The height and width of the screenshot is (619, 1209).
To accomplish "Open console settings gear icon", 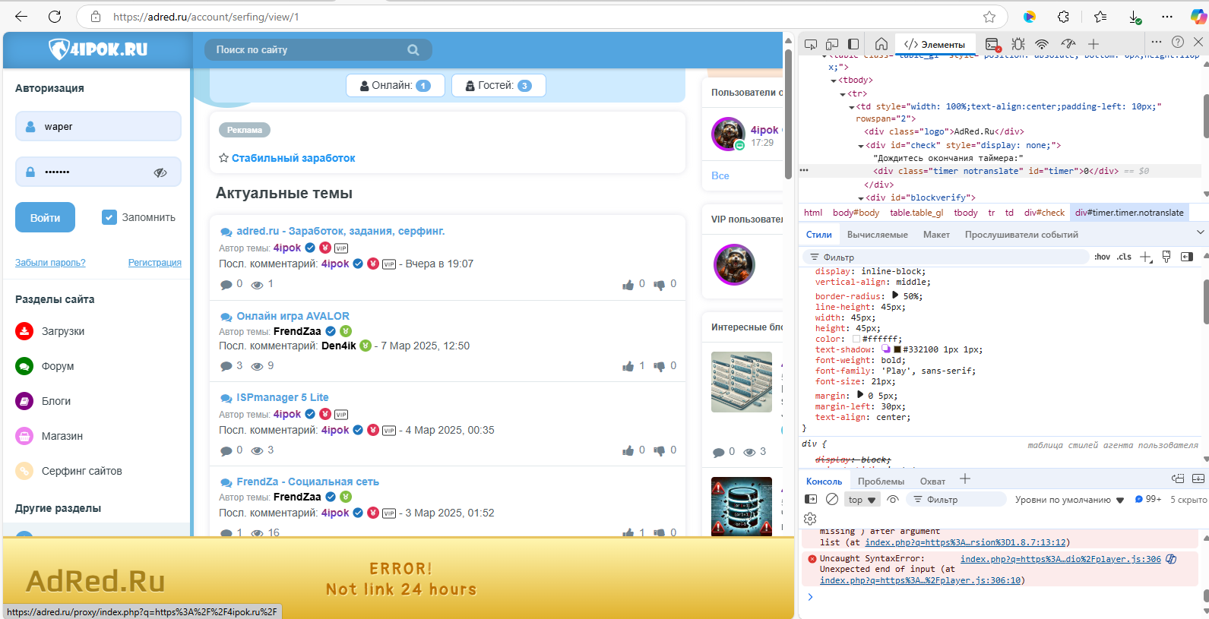I will coord(810,519).
